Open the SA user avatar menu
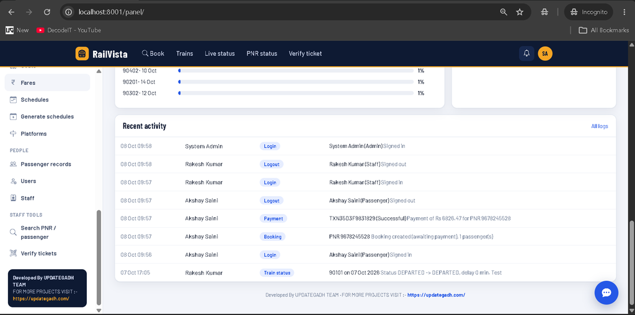Screen dimensions: 635x315 click(545, 53)
